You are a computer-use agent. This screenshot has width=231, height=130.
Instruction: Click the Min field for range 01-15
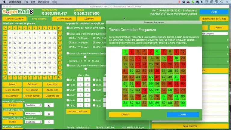[x=80, y=80]
